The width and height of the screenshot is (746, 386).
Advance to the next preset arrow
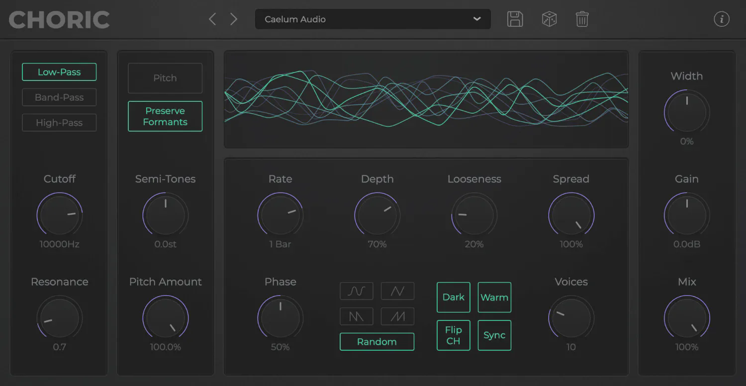point(234,19)
